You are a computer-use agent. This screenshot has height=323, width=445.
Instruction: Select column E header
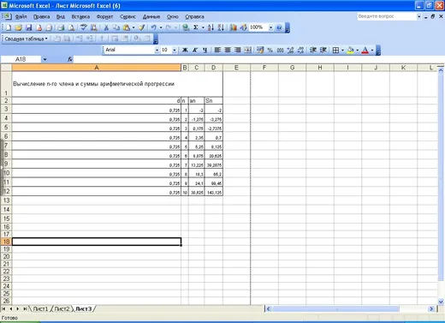pos(236,68)
